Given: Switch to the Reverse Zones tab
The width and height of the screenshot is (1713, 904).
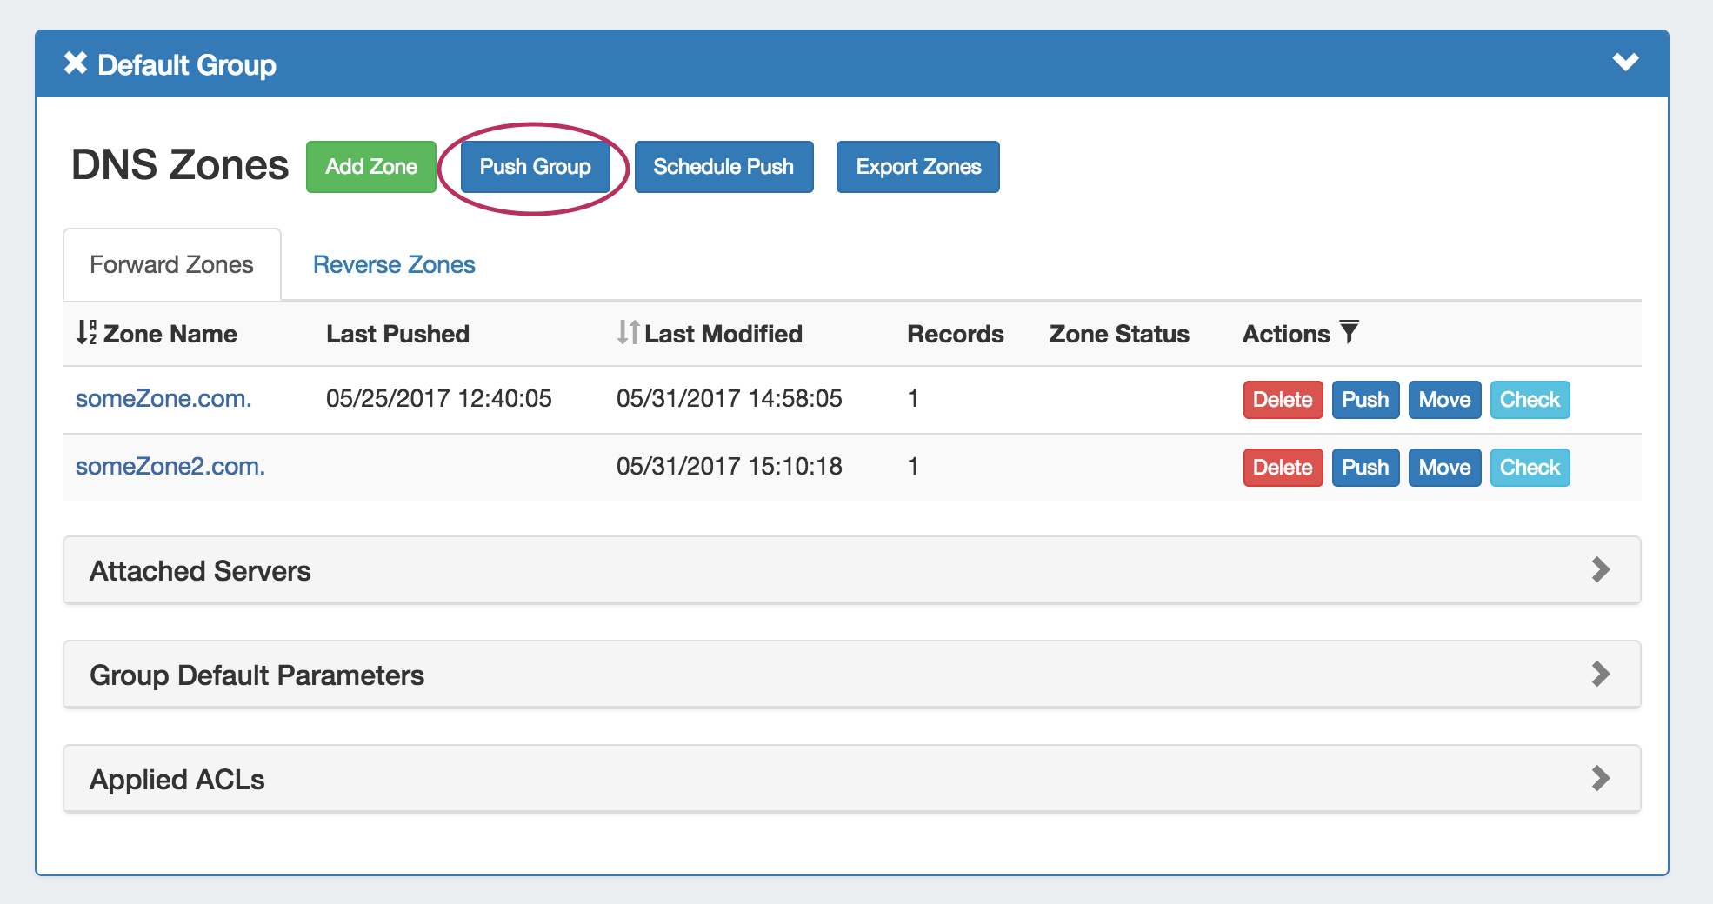Looking at the screenshot, I should coord(394,264).
